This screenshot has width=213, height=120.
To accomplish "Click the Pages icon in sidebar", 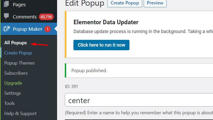I will 6,4.
